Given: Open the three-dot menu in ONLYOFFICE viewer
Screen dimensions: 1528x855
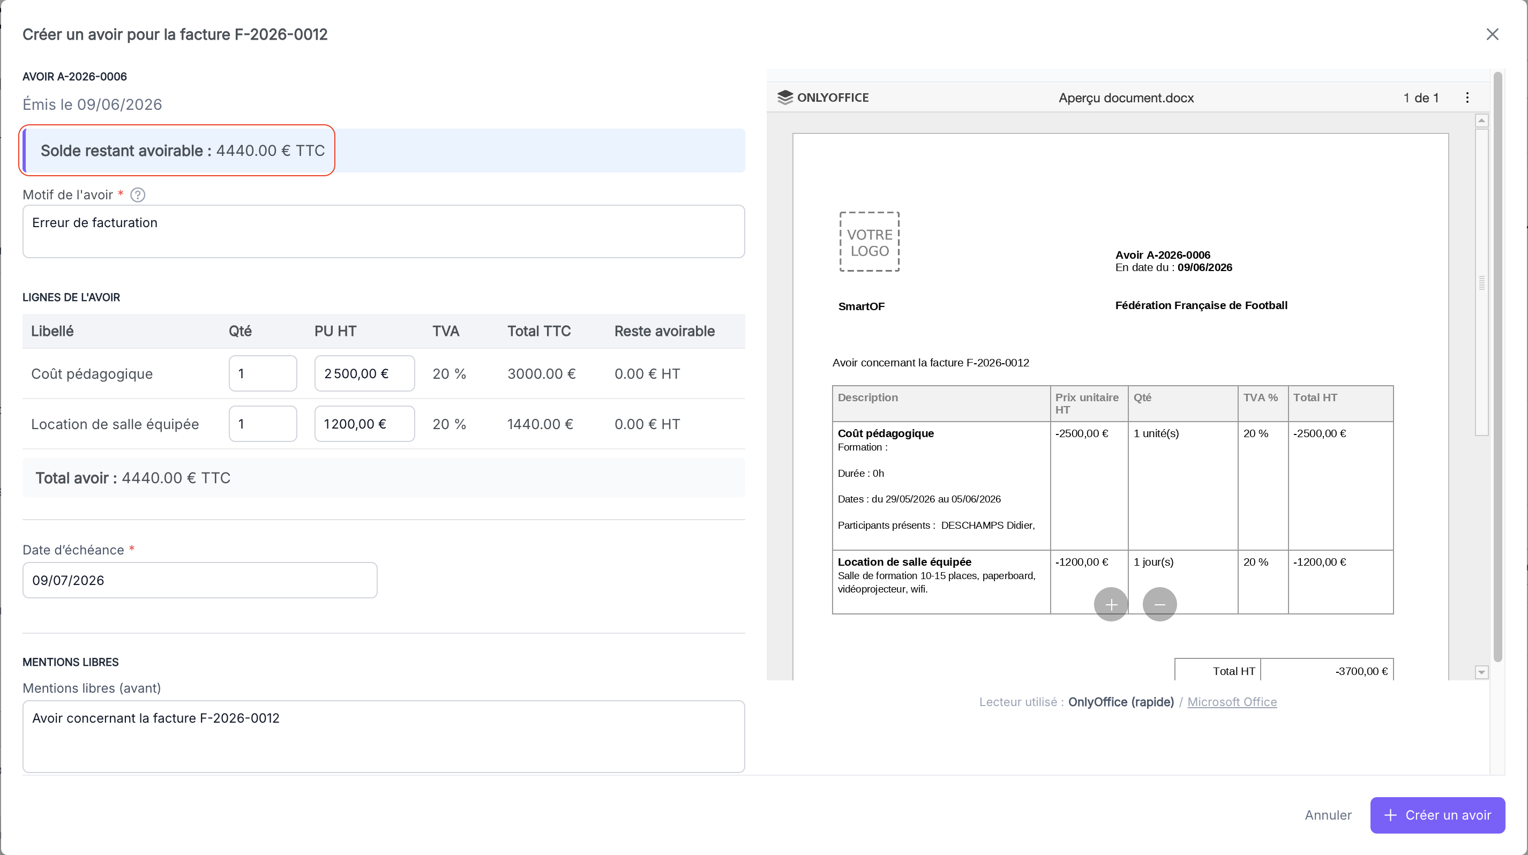Looking at the screenshot, I should point(1467,98).
